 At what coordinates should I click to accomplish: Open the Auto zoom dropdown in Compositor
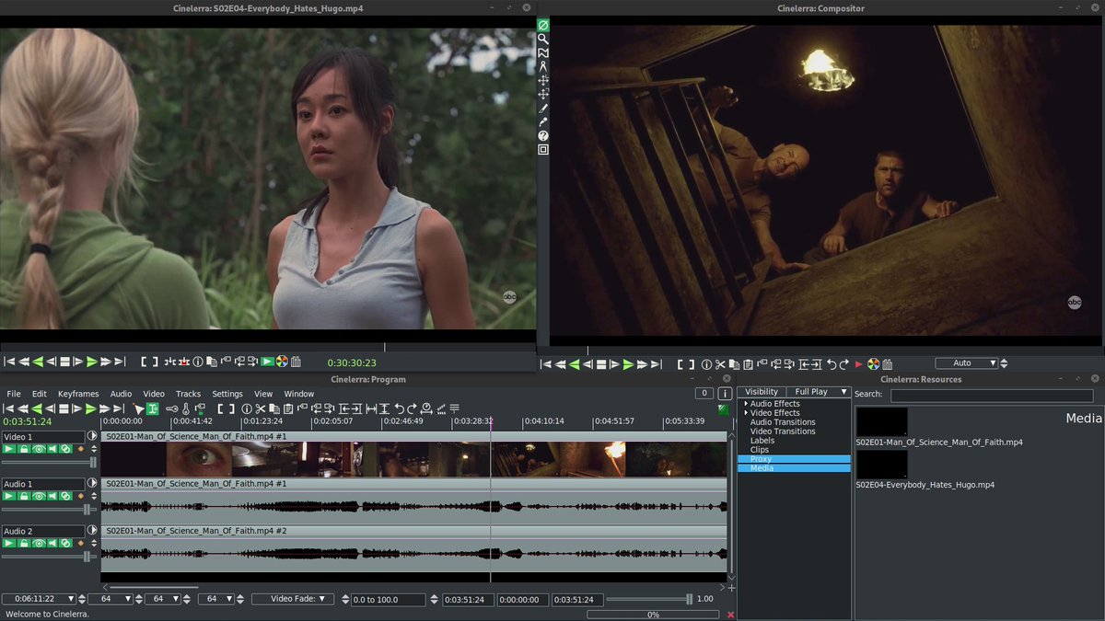(x=968, y=363)
